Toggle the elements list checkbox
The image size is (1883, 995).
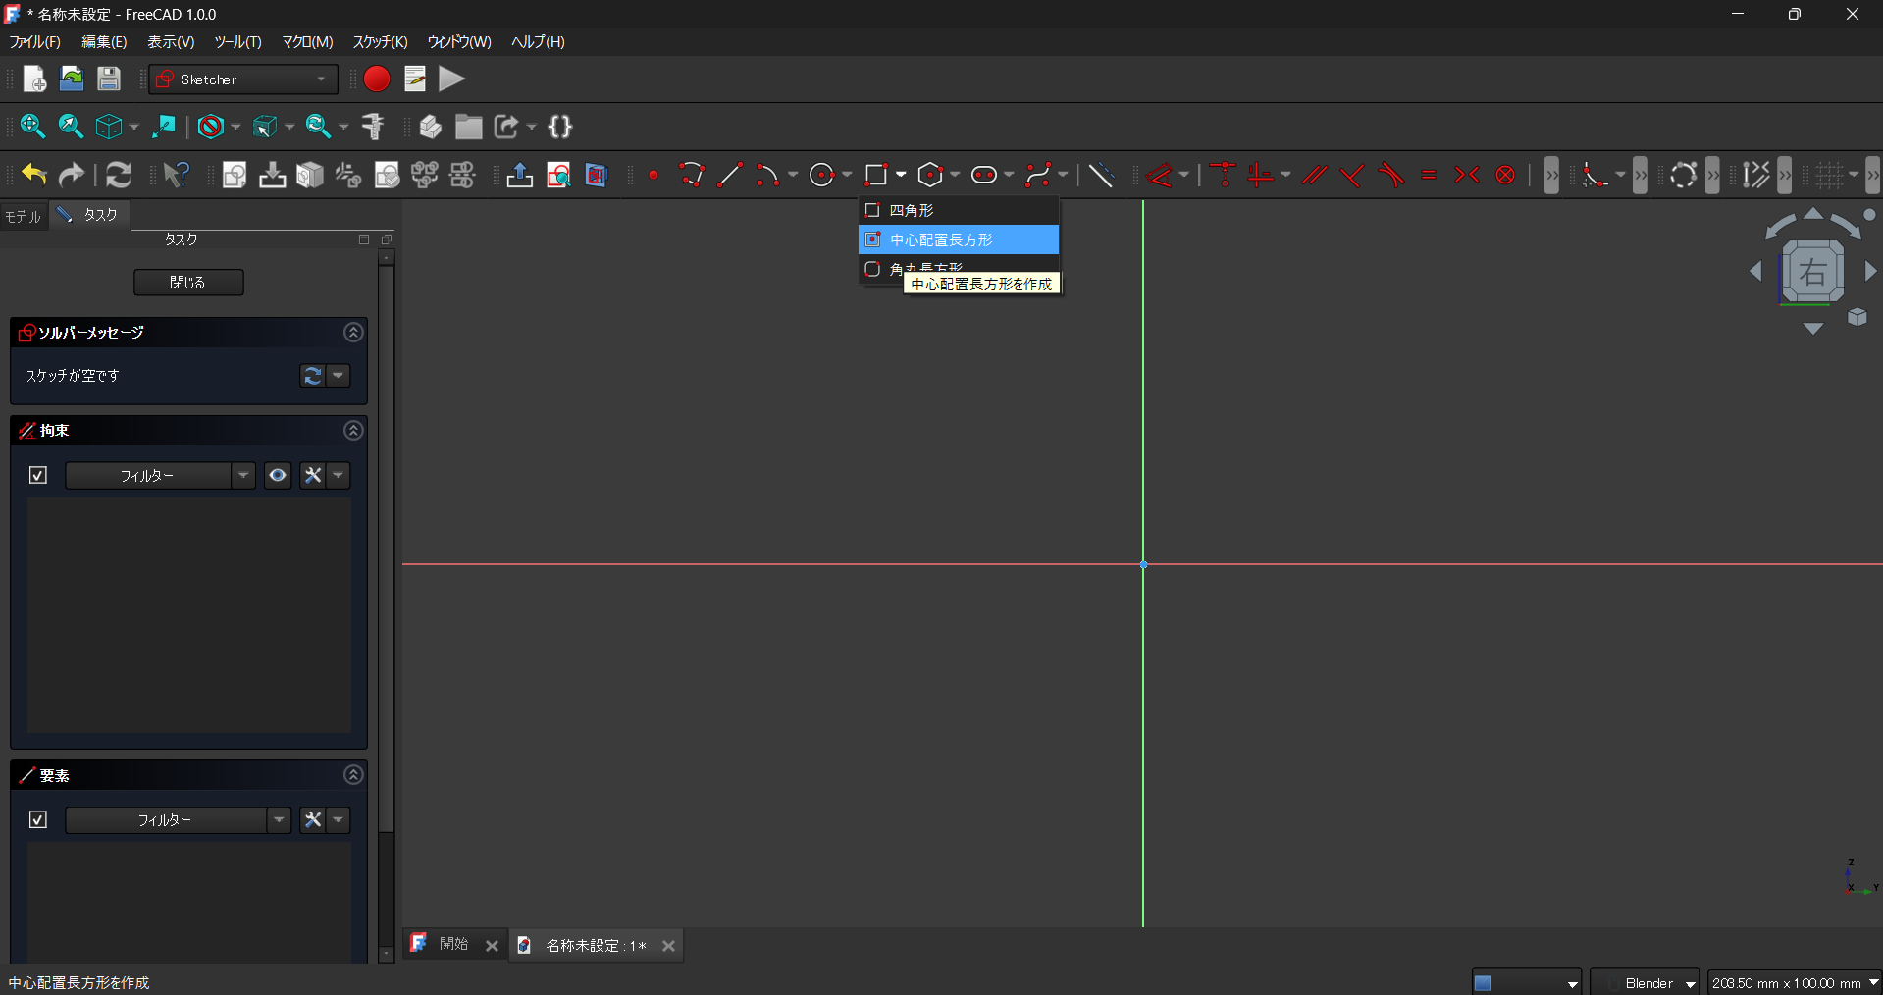pos(38,819)
